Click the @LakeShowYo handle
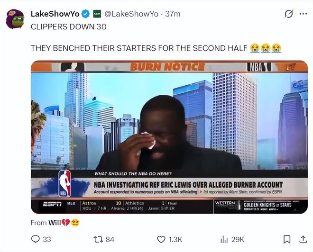Screen dimensions: 313x252 pos(131,14)
